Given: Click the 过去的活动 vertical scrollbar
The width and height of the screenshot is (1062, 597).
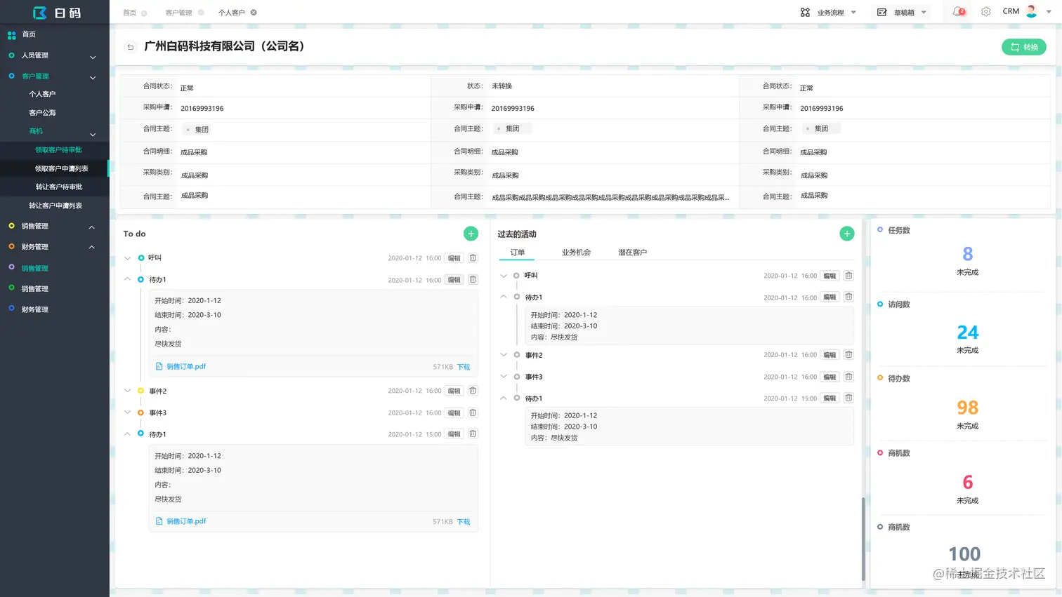Looking at the screenshot, I should tap(863, 539).
